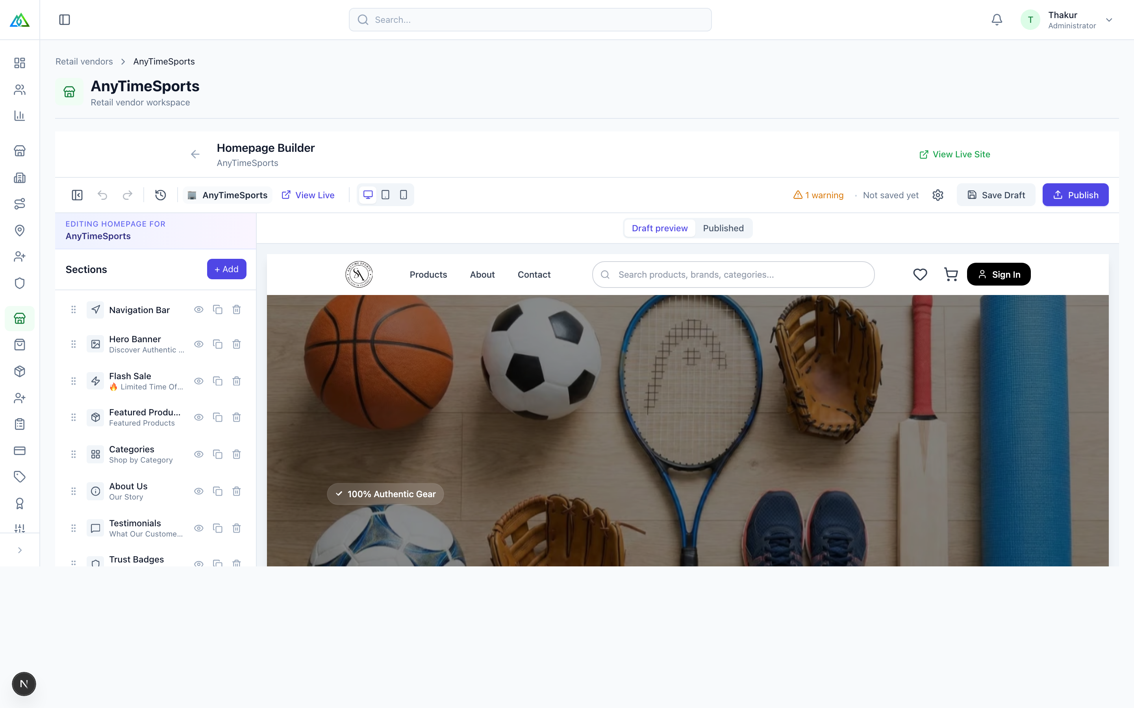Delete the Testimonials section
The height and width of the screenshot is (708, 1134).
[x=237, y=528]
